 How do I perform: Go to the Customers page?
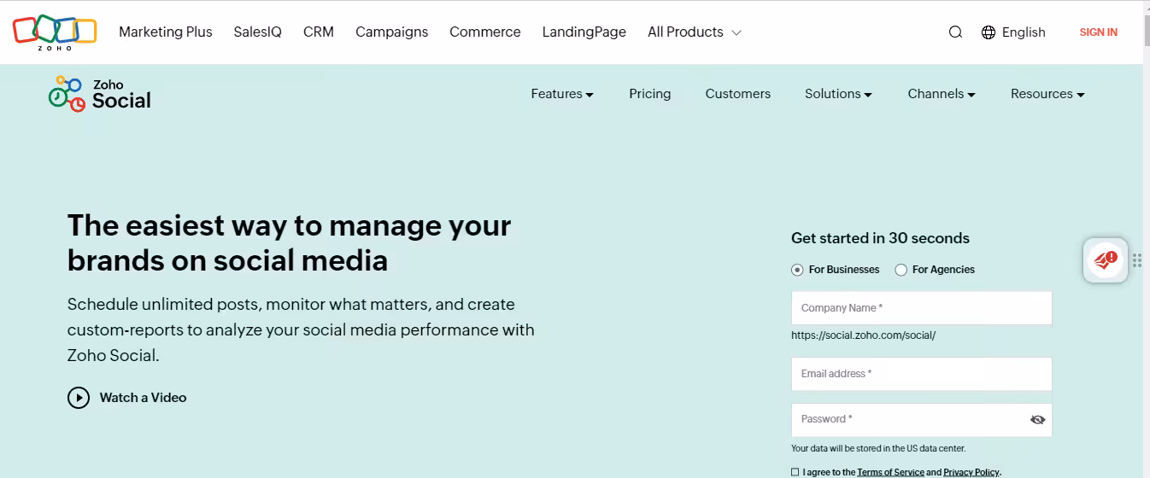738,94
